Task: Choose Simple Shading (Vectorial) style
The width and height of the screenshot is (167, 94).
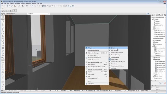Action: point(118,53)
